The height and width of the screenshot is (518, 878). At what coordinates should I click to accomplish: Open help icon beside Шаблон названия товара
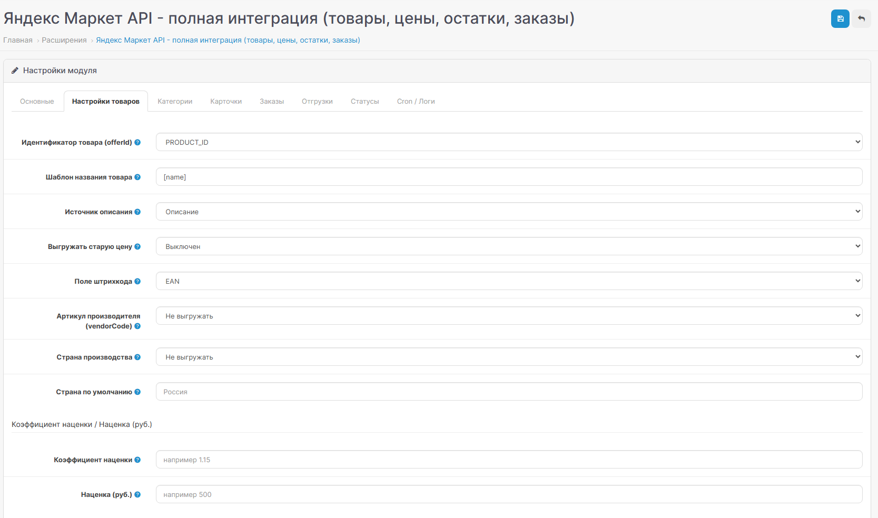click(137, 177)
